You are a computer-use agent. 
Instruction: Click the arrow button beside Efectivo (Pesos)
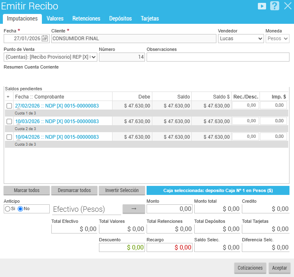tap(134, 209)
